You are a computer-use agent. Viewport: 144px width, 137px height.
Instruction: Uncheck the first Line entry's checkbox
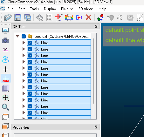(30, 43)
